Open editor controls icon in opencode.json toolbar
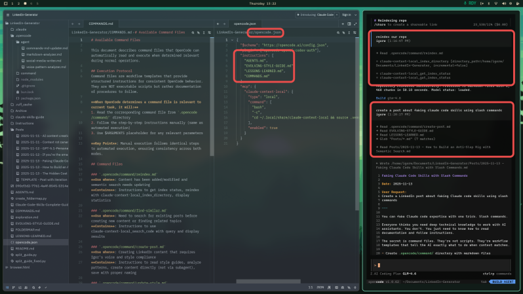 pyautogui.click(x=355, y=33)
